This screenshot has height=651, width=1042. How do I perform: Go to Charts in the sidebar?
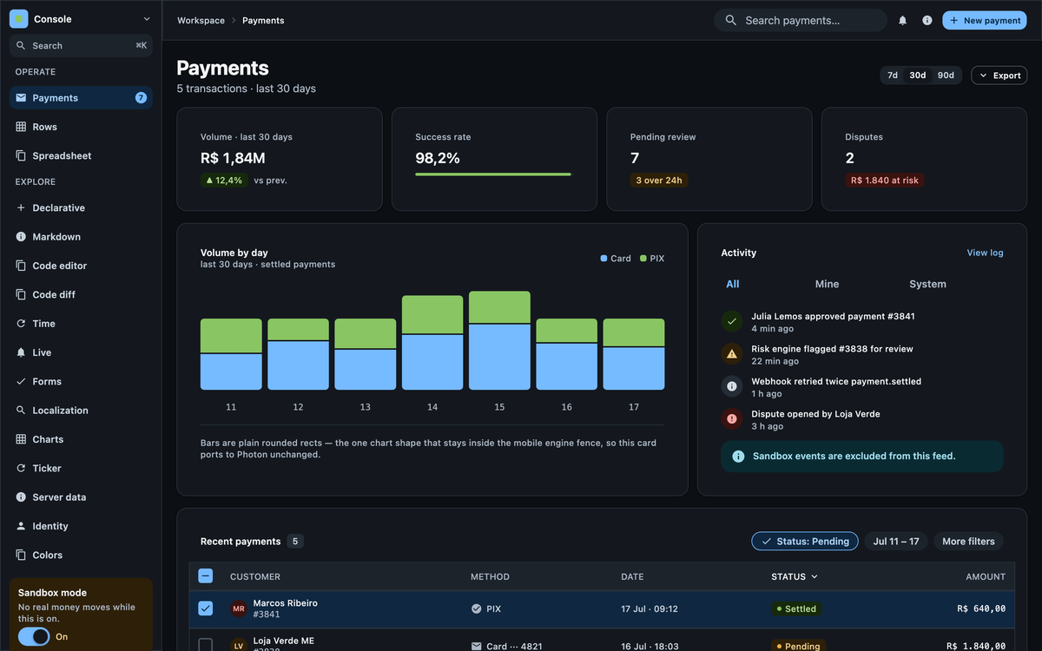click(81, 439)
